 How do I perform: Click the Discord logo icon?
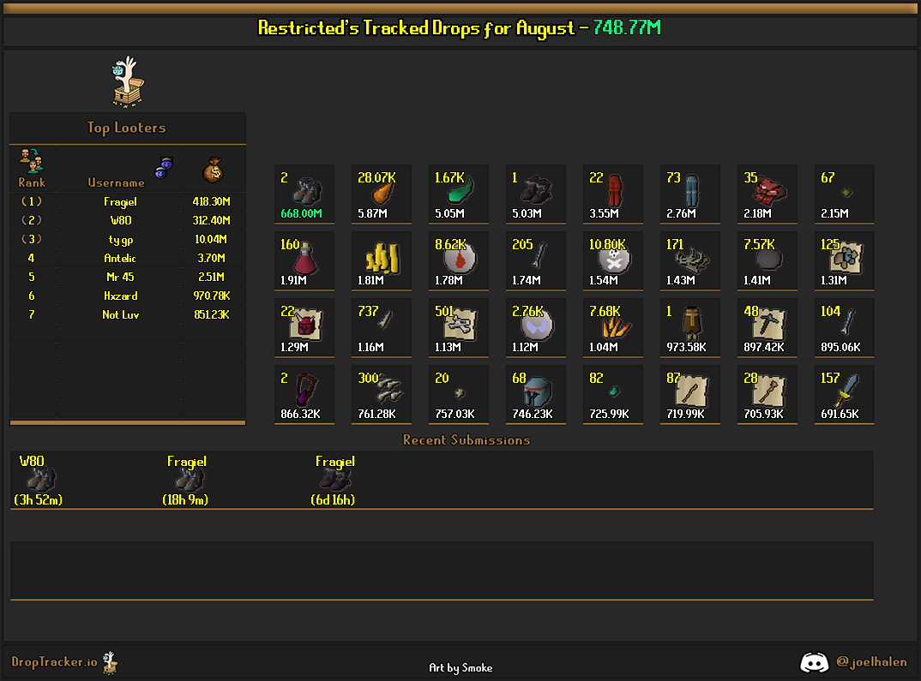coord(814,663)
